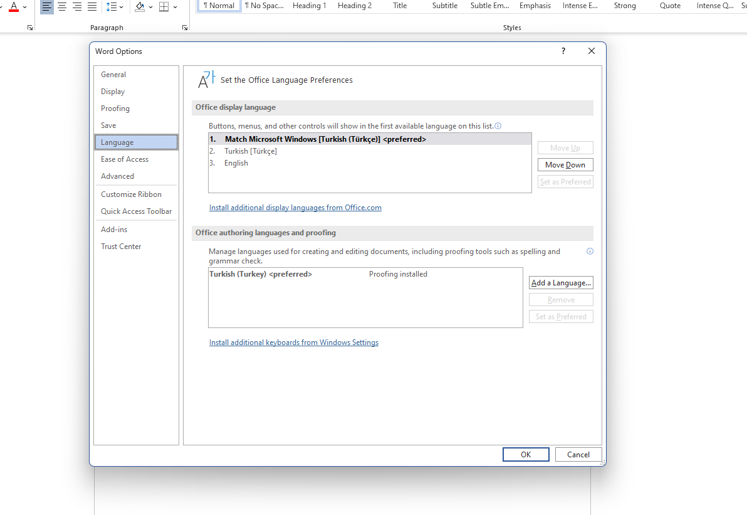Open Install additional keyboards from Windows Settings

(x=294, y=342)
